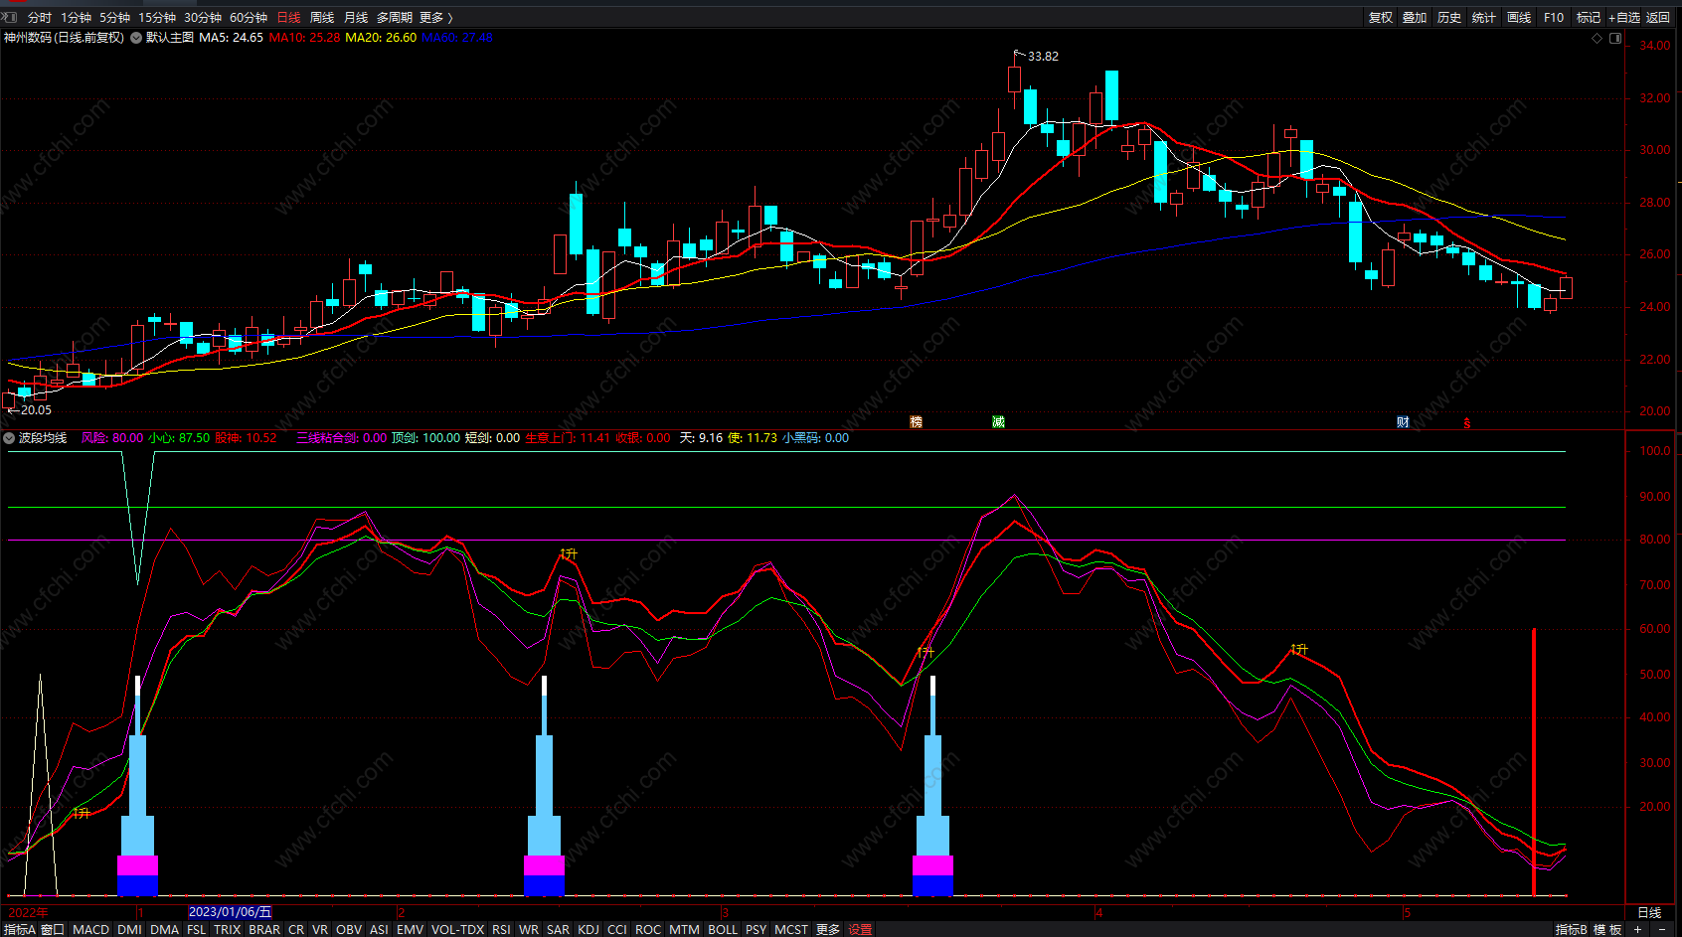1682x937 pixels.
Task: Select the 60分钟 period
Action: tap(249, 18)
